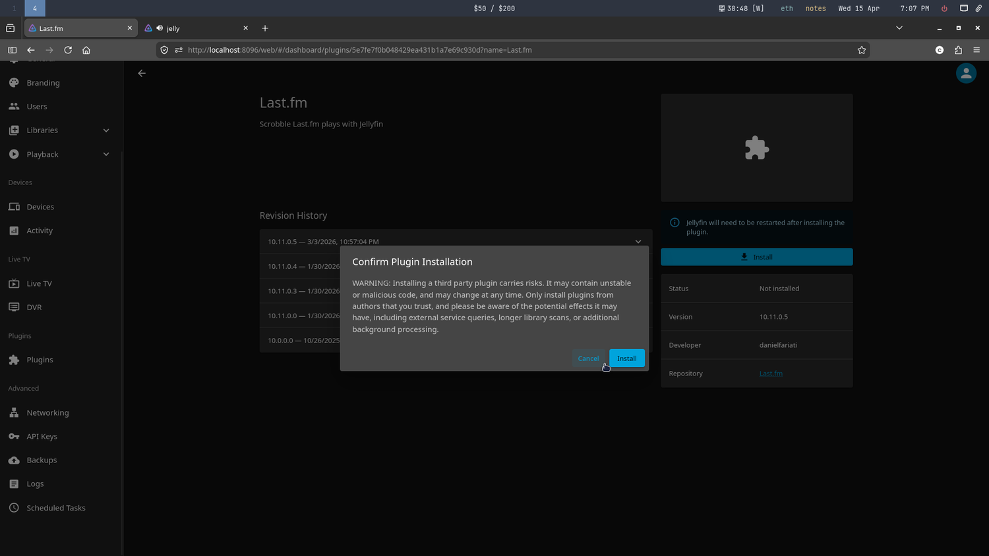Confirm plugin installation with dialog Install button

(626, 358)
